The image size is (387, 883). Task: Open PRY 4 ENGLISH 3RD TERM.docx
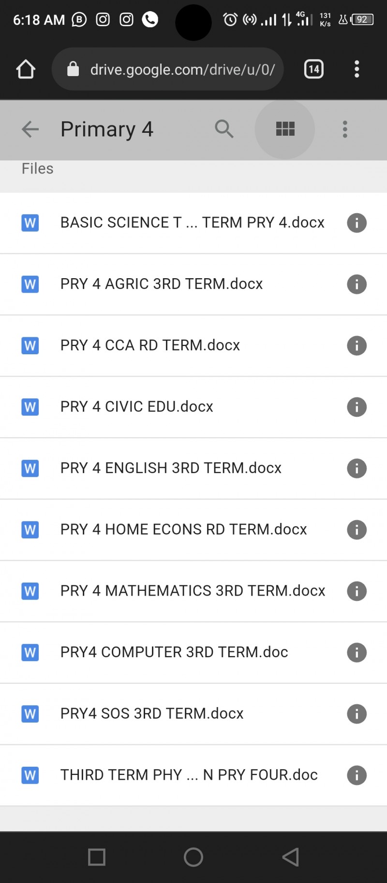tap(171, 468)
